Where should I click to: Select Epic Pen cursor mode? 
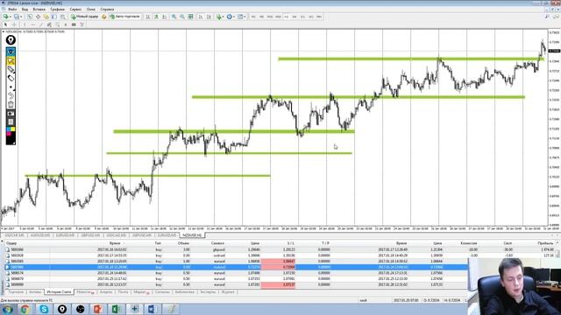pos(11,61)
